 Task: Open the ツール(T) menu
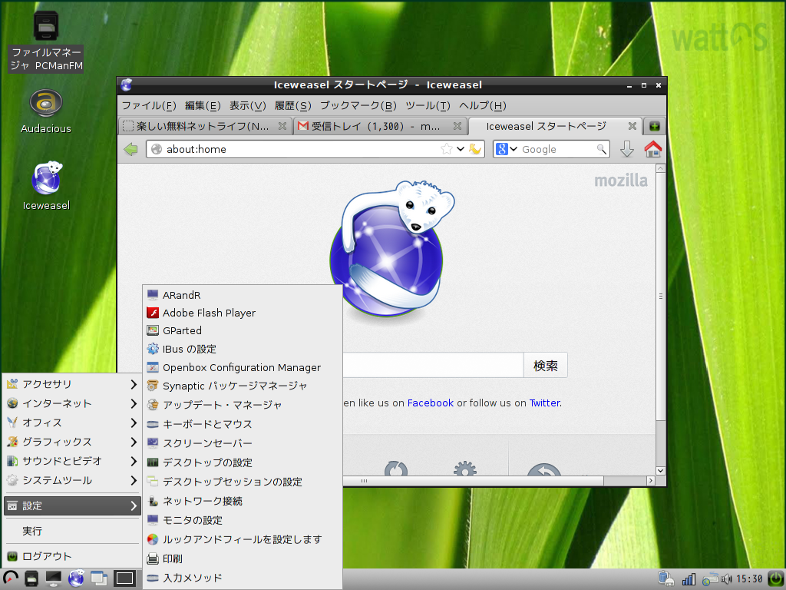(x=428, y=106)
